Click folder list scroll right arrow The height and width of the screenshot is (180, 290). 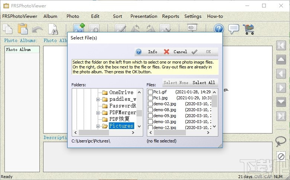(x=133, y=132)
